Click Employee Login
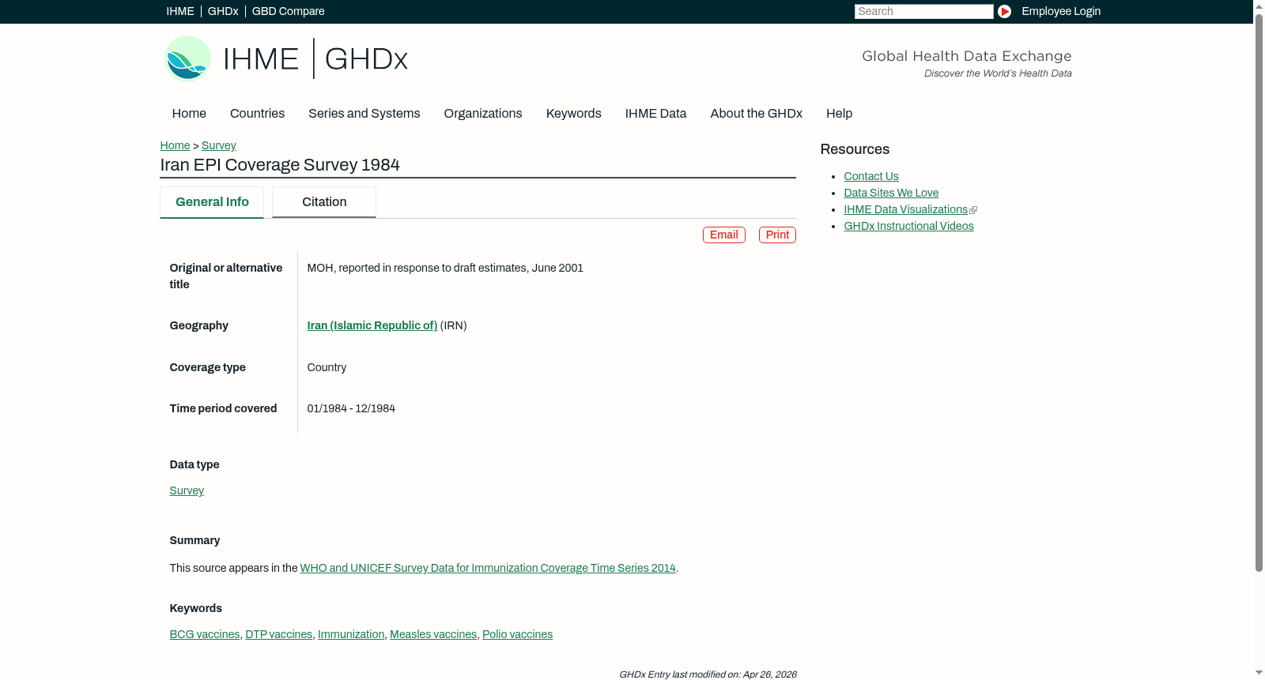 tap(1061, 11)
